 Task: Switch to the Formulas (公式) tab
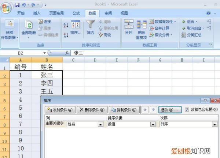point(76,13)
